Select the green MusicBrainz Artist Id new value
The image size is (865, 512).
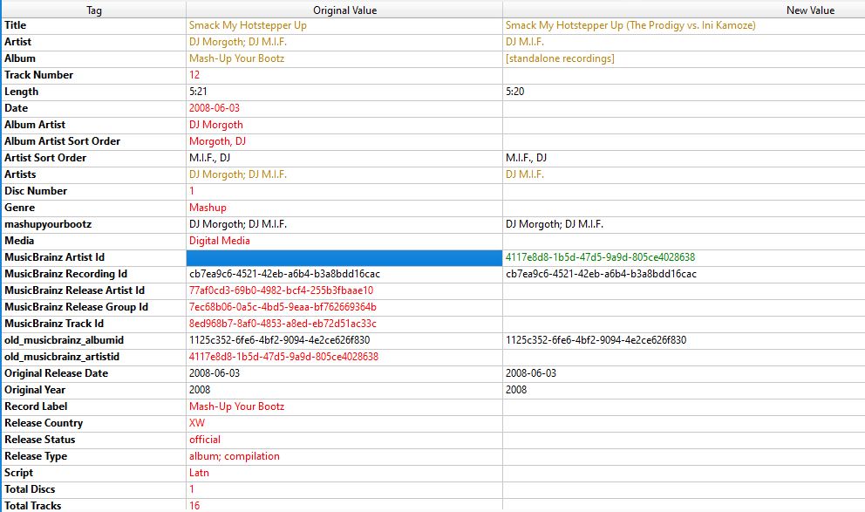tap(600, 257)
